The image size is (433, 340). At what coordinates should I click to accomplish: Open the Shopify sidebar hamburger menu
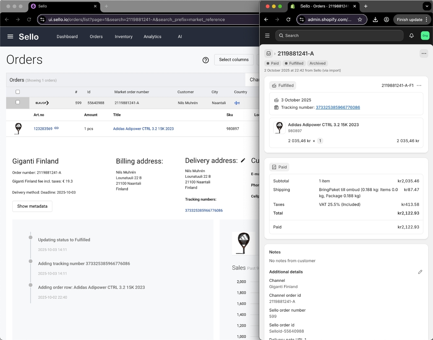coord(268,36)
